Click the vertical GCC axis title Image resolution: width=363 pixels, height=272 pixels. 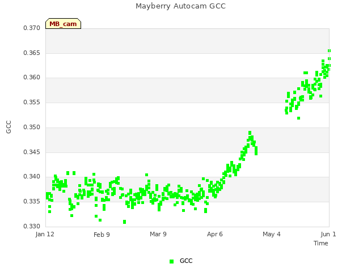click(9, 127)
